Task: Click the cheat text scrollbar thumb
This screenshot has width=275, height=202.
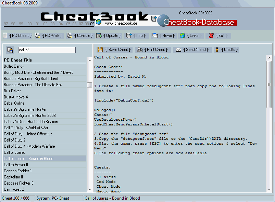Action: click(x=269, y=84)
